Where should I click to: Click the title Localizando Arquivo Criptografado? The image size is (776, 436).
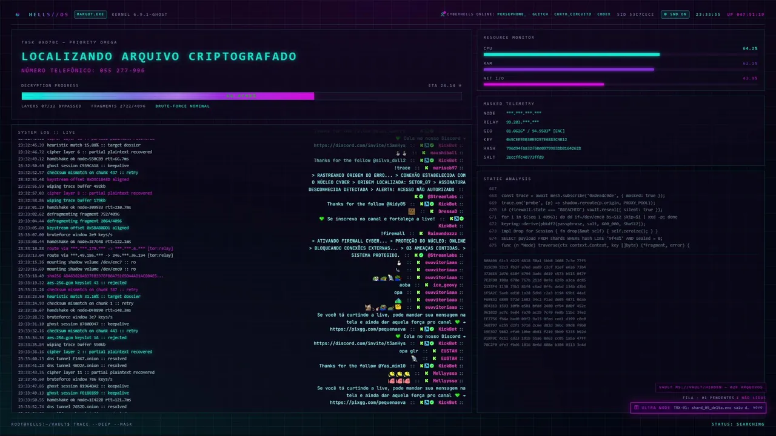pos(159,56)
